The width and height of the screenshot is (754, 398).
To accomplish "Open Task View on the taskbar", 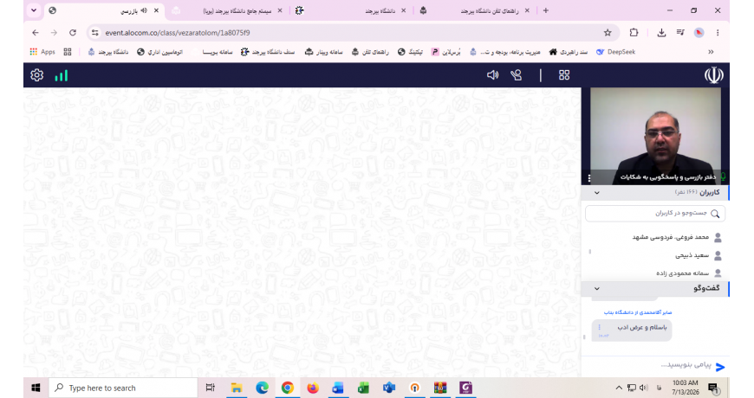I will (210, 388).
